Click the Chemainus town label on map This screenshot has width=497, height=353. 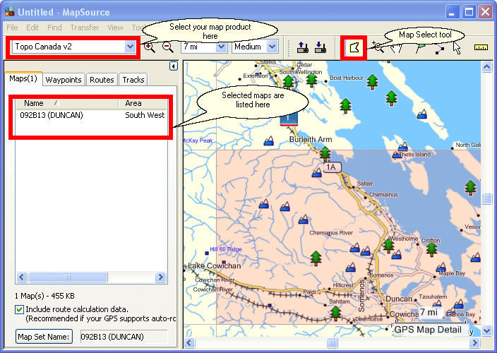click(x=383, y=195)
